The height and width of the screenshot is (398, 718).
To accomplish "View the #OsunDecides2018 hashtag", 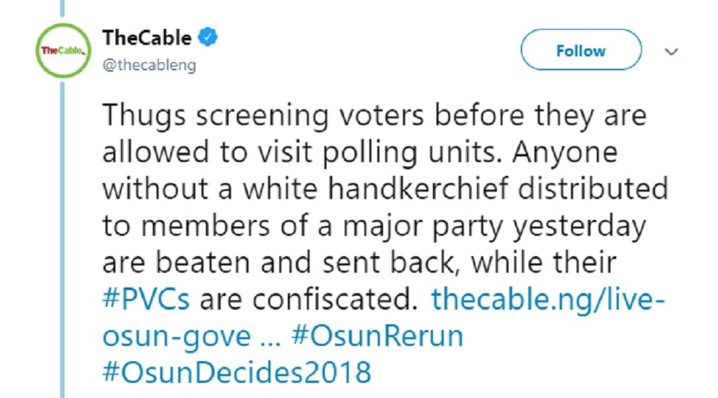I will pos(236,373).
